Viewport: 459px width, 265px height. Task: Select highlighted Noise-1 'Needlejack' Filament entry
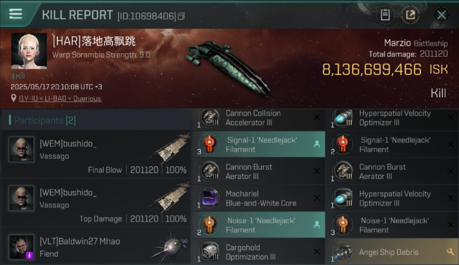[x=259, y=225]
